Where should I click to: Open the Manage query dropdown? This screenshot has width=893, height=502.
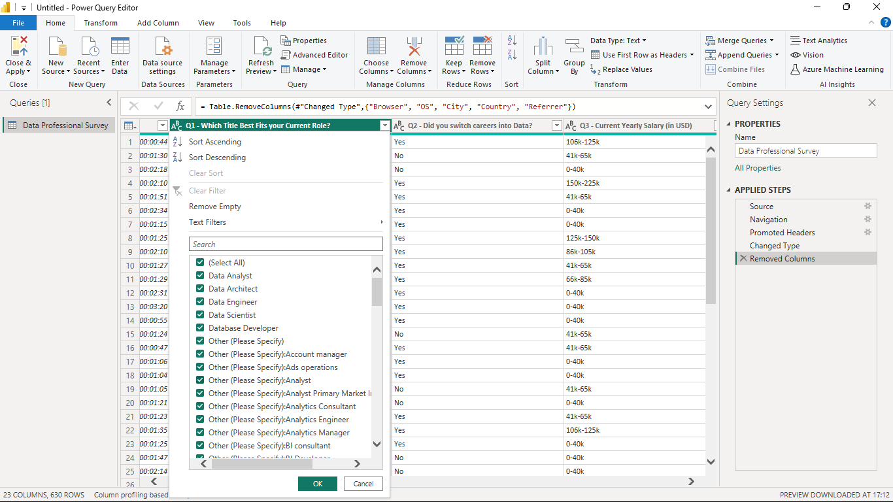point(304,69)
